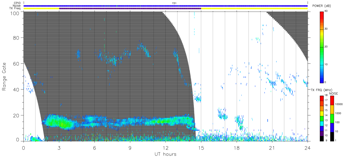The height and width of the screenshot is (160, 346).
Task: Click the 14 tick on the TX FRQ legend
Action: click(326, 116)
